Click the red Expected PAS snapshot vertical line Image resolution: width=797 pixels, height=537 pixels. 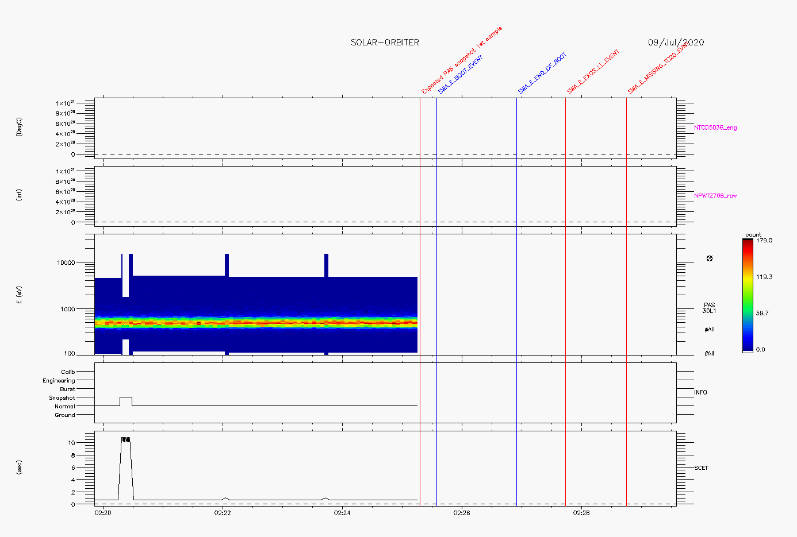coord(420,302)
